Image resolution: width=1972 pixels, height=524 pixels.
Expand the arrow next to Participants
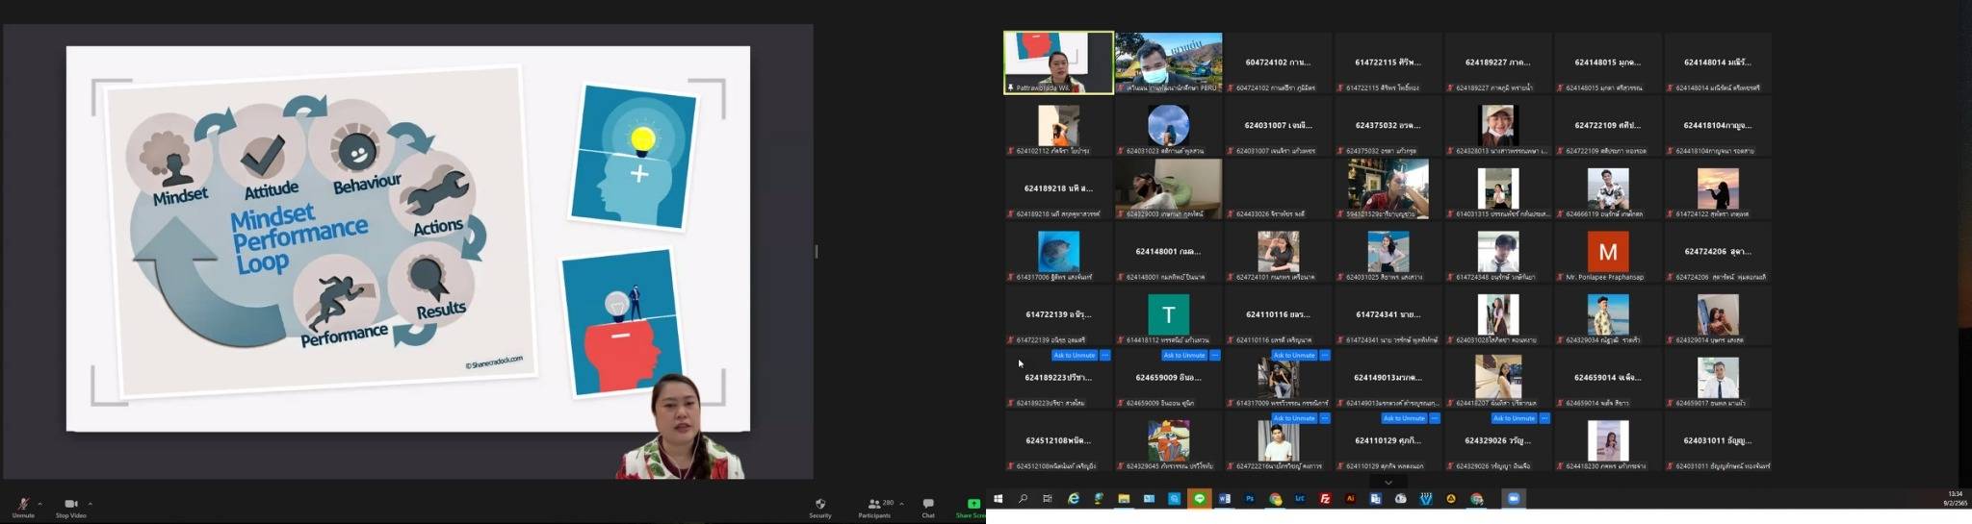[x=901, y=503]
